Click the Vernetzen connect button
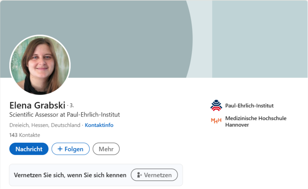 [x=154, y=175]
